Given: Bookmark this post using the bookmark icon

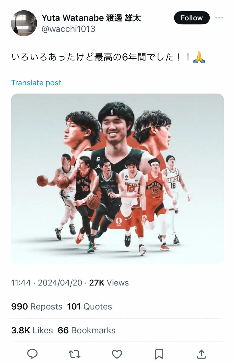Looking at the screenshot, I should 159,354.
